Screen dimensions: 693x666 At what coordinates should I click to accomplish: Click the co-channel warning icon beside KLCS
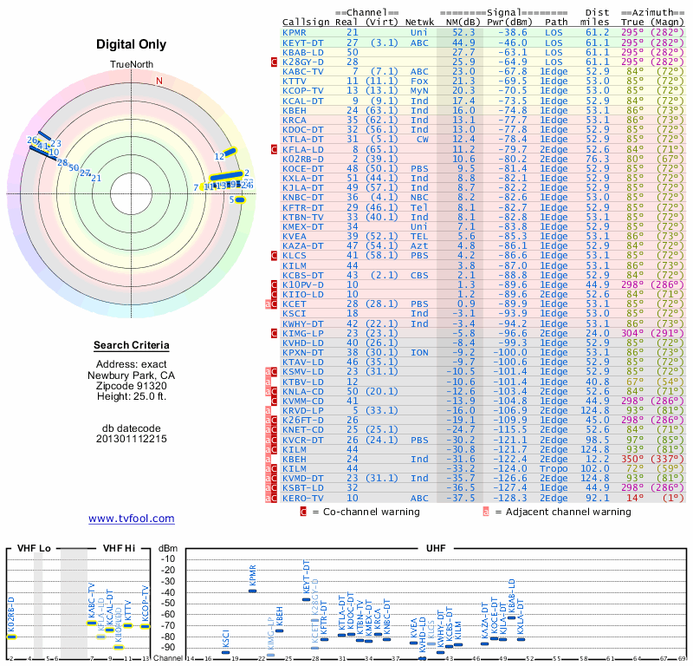pyautogui.click(x=275, y=256)
